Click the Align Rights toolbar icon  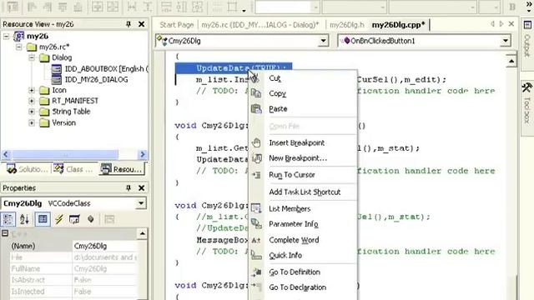coord(47,7)
